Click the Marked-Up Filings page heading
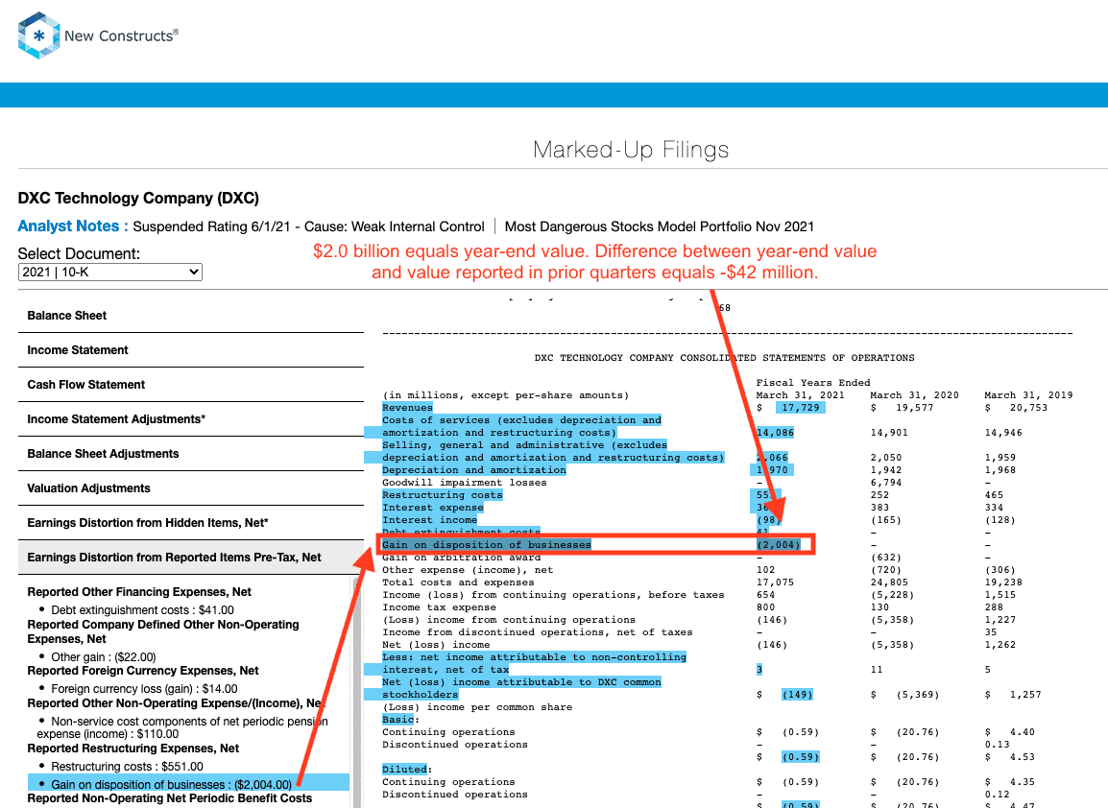The image size is (1108, 808). 631,150
